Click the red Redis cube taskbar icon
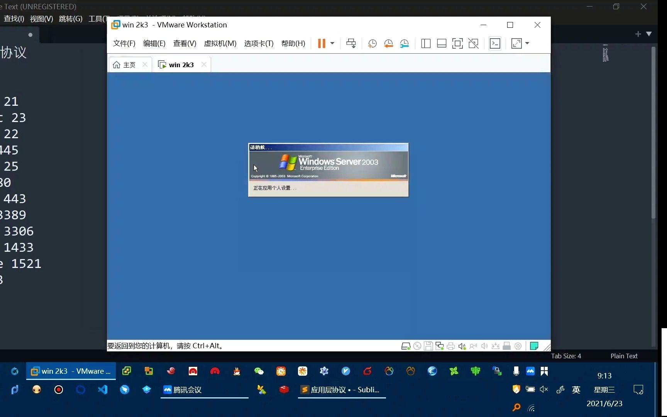The height and width of the screenshot is (417, 667). click(x=284, y=390)
